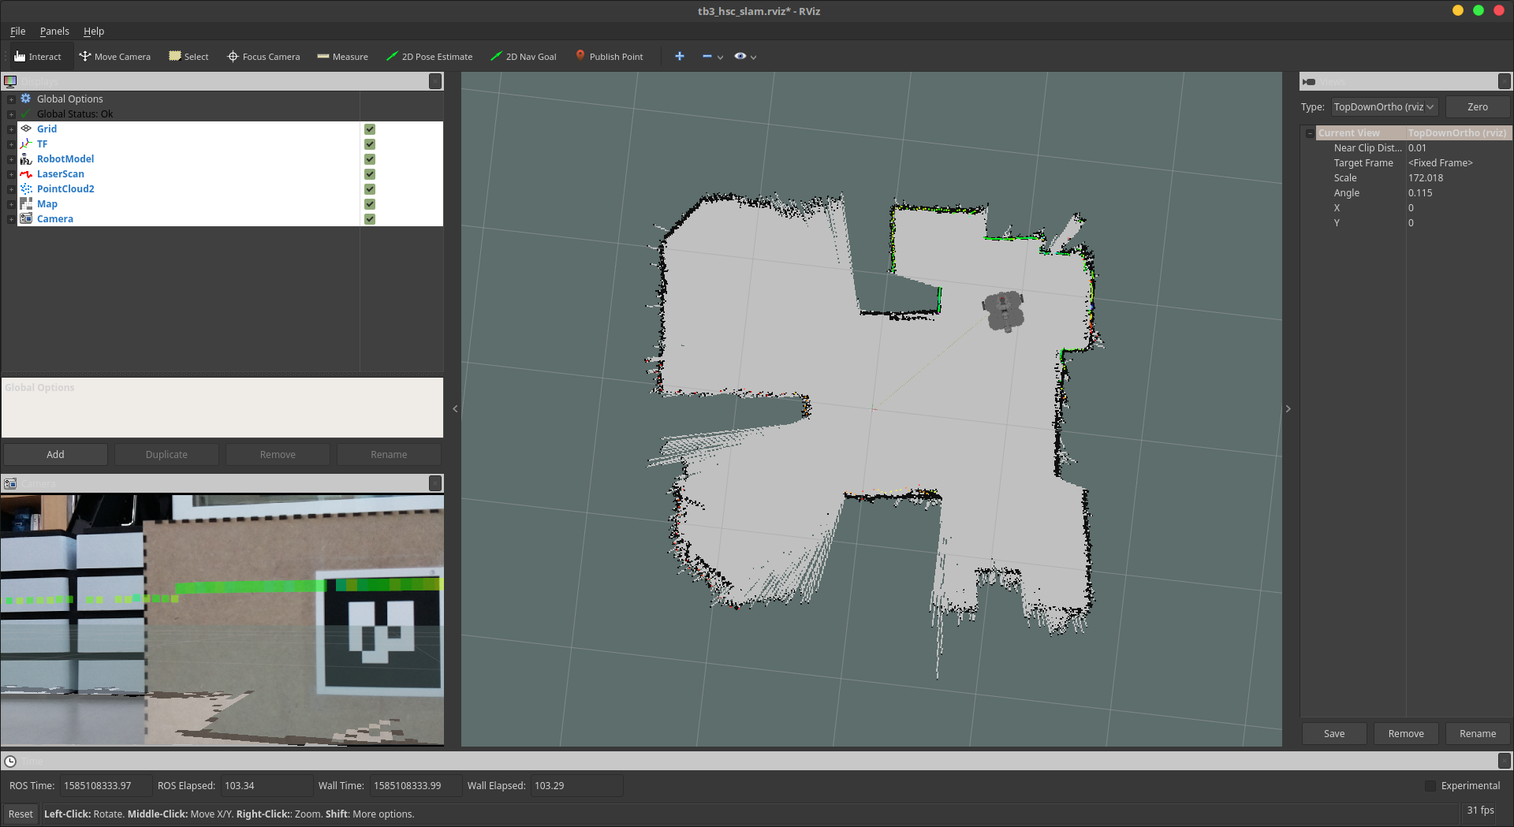Expand the RobotModel tree item
This screenshot has width=1514, height=827.
point(11,159)
